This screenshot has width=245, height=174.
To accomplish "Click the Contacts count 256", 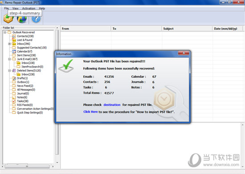I will (107, 82).
